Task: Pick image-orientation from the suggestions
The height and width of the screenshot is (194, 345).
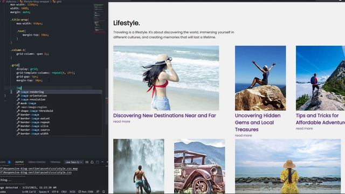Action: (x=59, y=96)
